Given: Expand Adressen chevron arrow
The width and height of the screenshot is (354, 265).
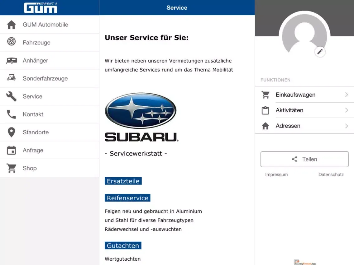Looking at the screenshot, I should point(347,126).
